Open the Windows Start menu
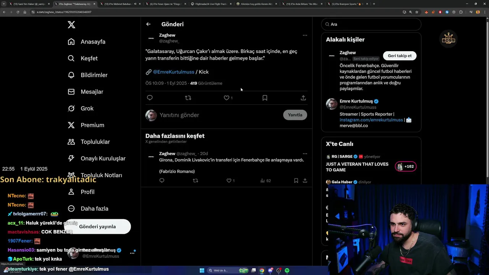The image size is (489, 275). (202, 271)
